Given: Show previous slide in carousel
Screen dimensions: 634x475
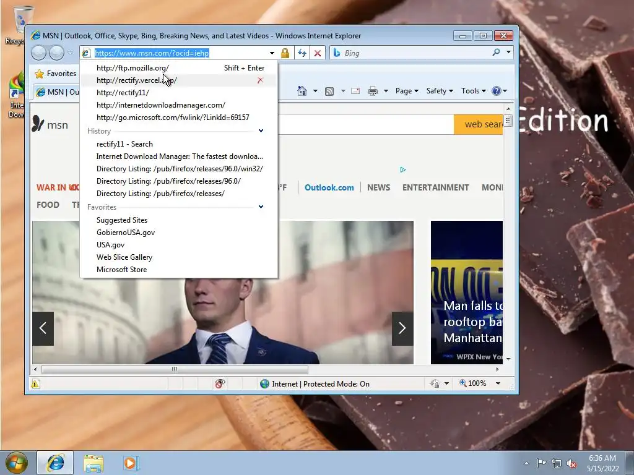Looking at the screenshot, I should pos(43,328).
